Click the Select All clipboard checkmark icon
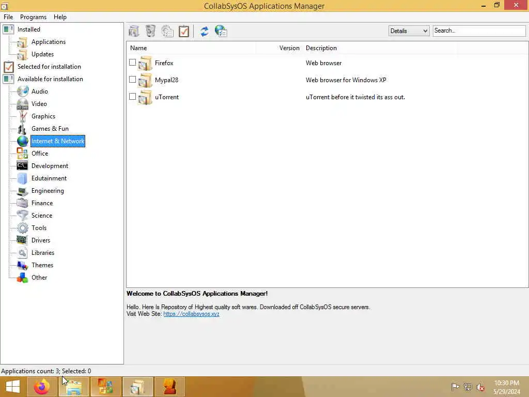This screenshot has height=397, width=529. [x=184, y=31]
